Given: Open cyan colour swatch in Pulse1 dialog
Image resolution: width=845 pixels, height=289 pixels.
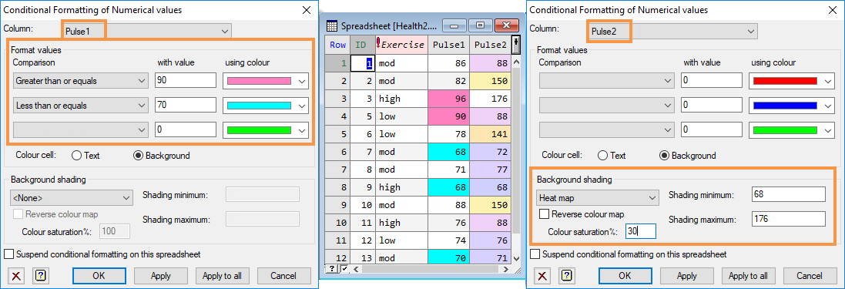Looking at the screenshot, I should click(266, 106).
